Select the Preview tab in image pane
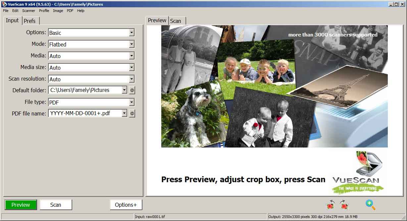 pos(157,20)
